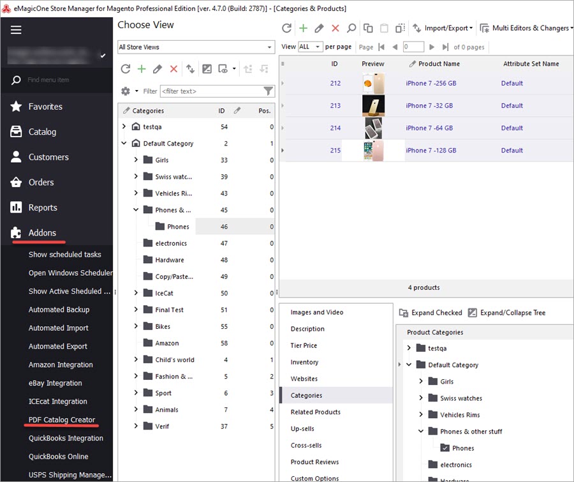Open the hamburger menu icon
Screen dimensions: 574x482
point(16,30)
